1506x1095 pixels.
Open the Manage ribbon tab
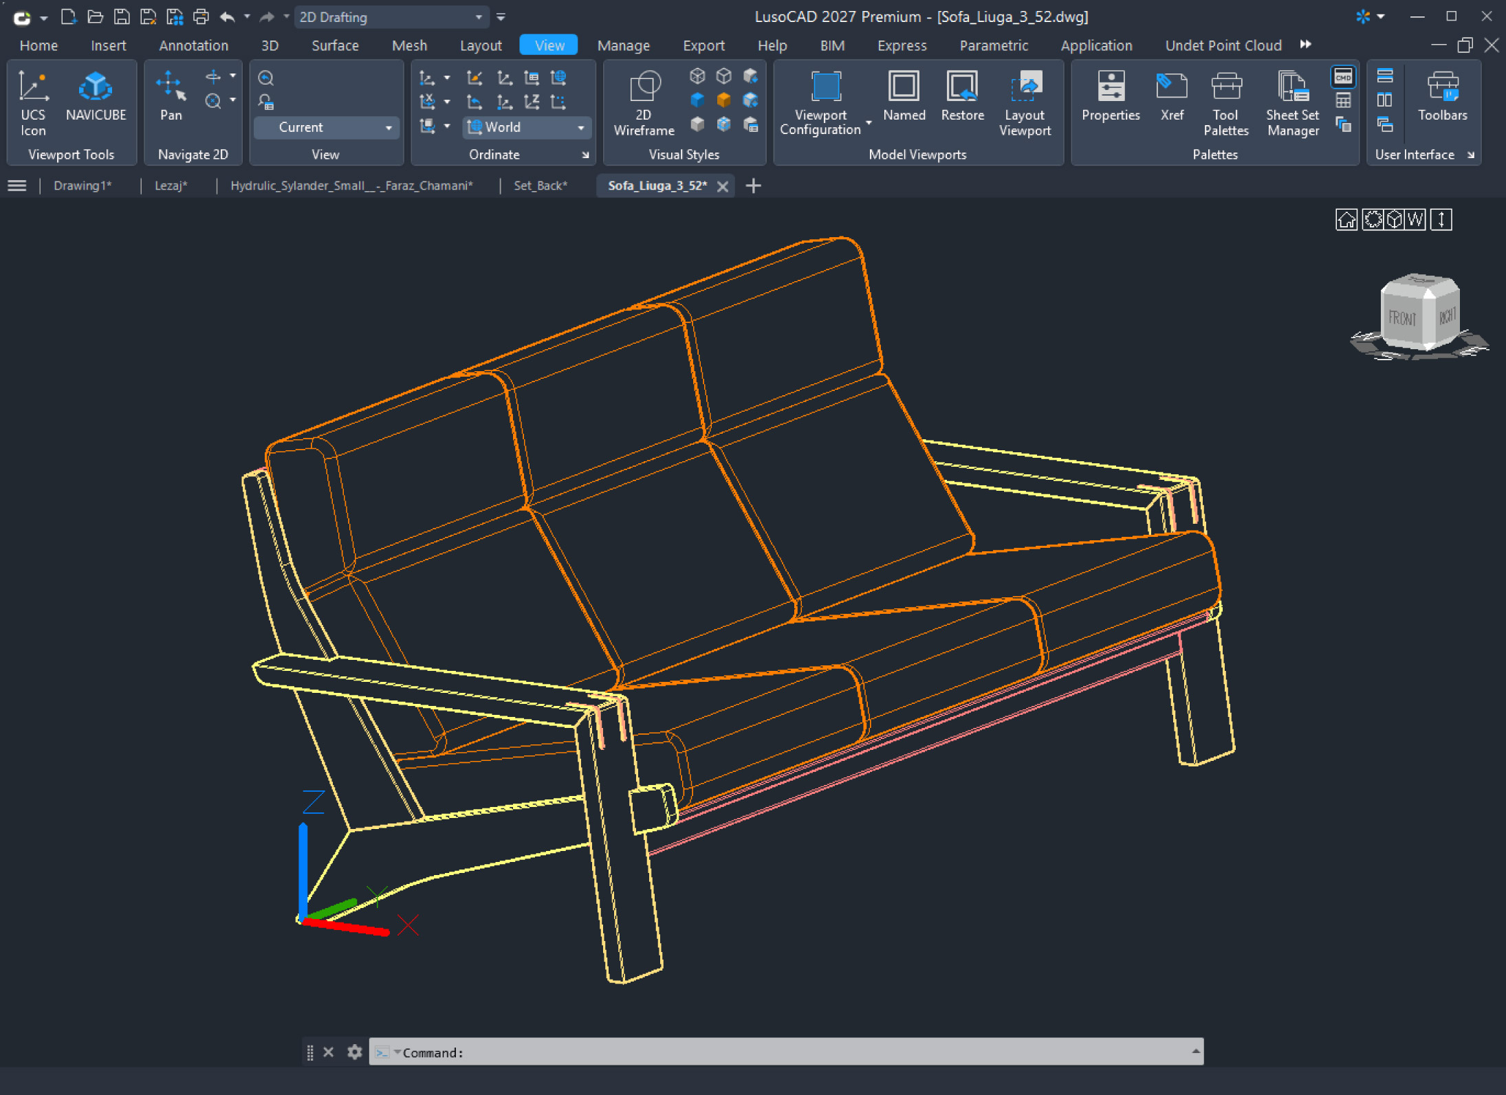[623, 45]
